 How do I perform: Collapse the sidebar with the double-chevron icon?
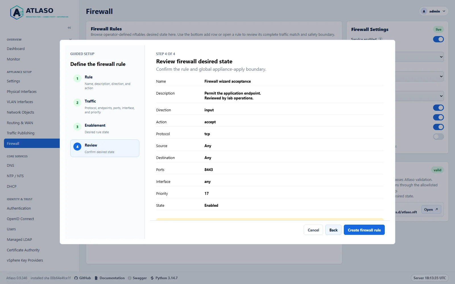pyautogui.click(x=69, y=28)
